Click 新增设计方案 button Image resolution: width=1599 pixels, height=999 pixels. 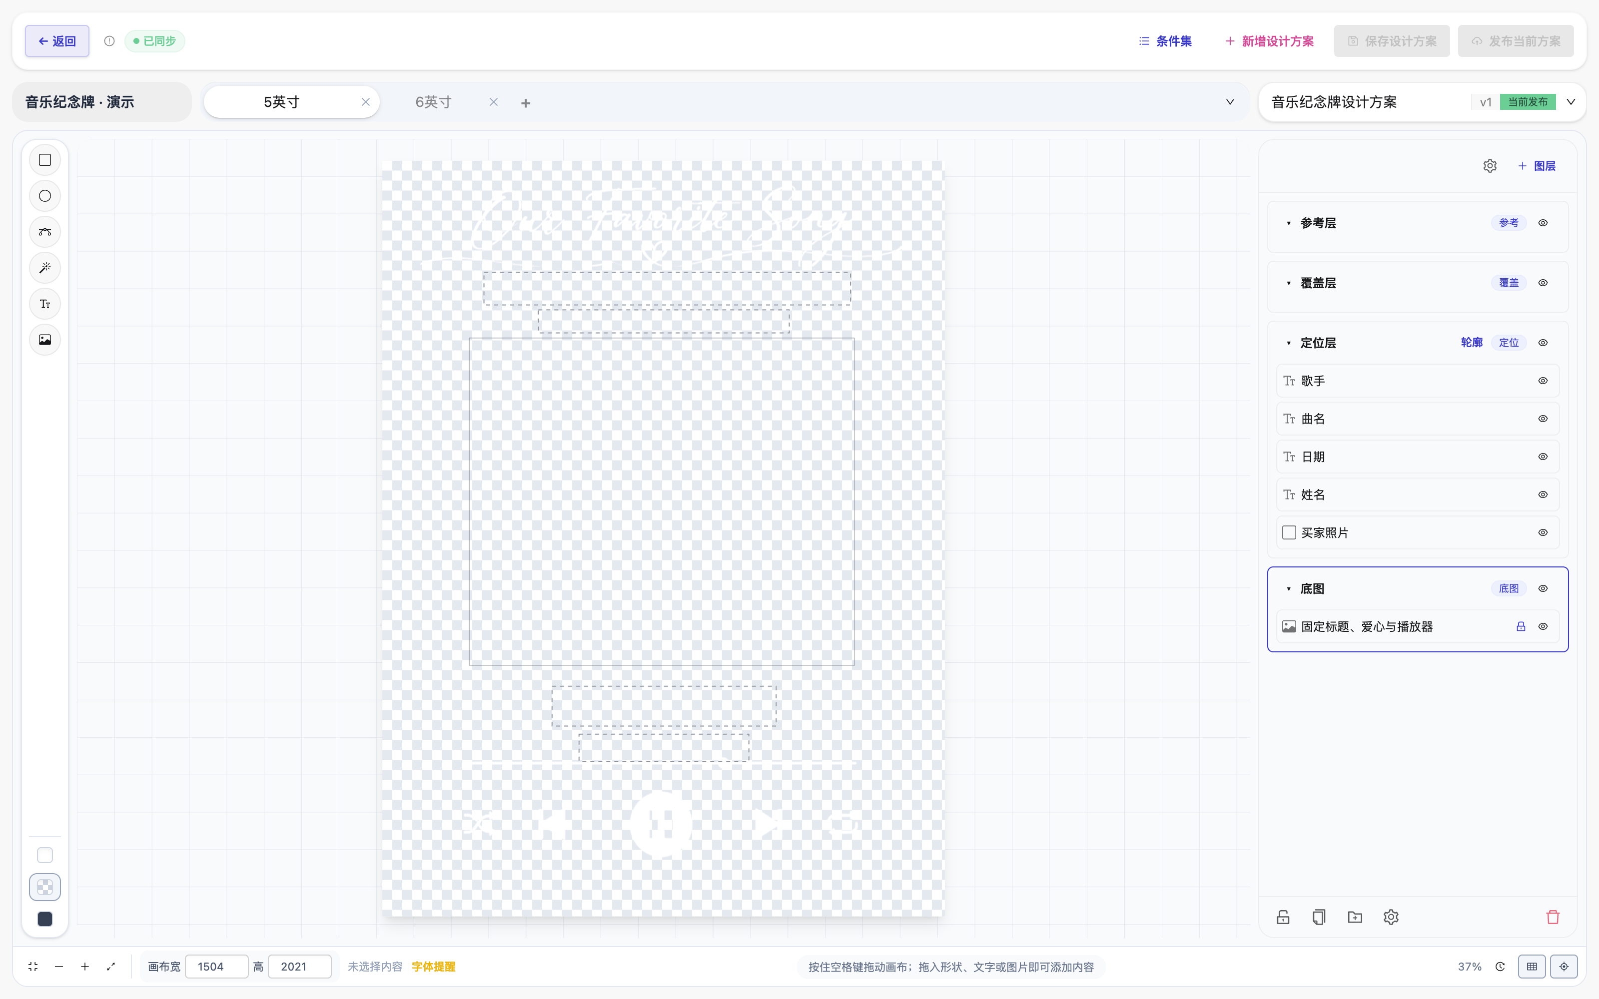coord(1269,41)
